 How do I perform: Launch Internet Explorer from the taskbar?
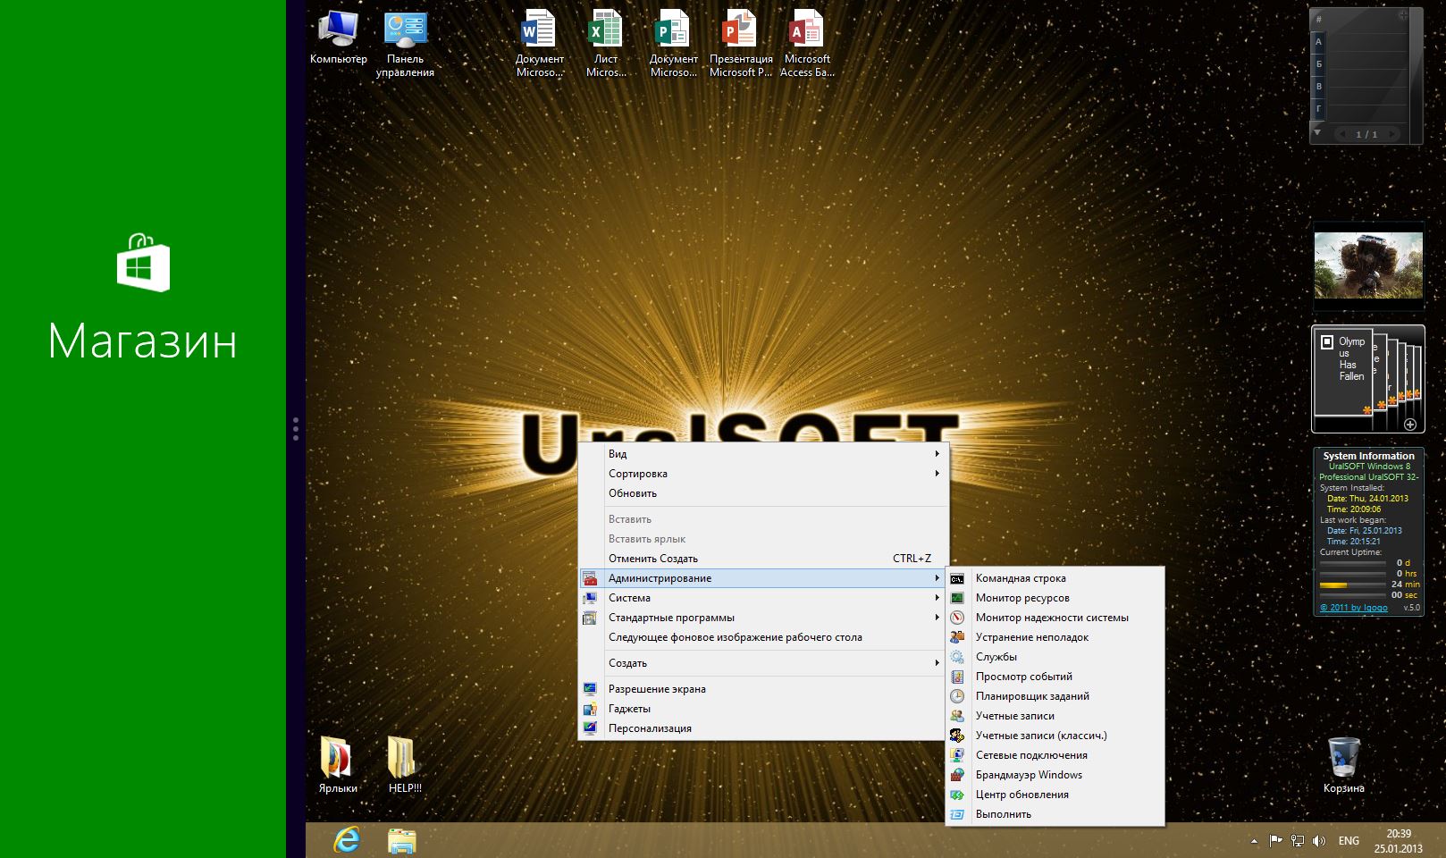346,840
